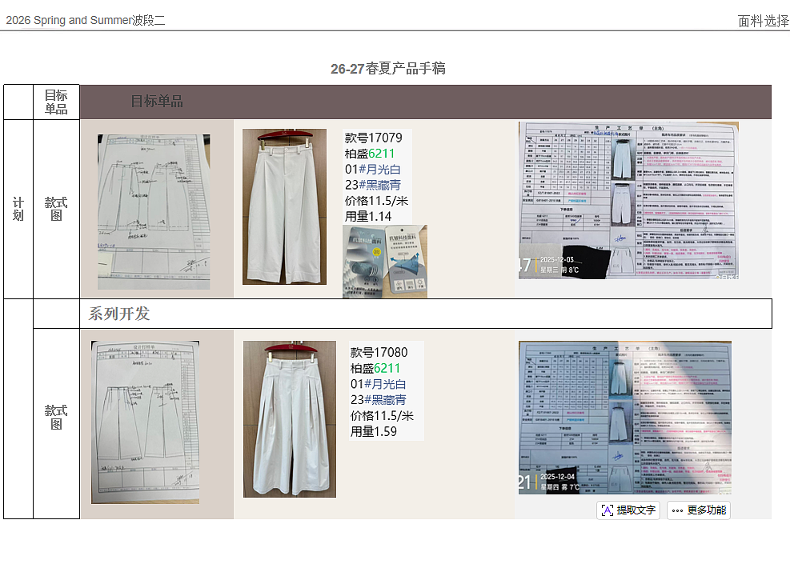Click the 提取文字 extract text button
Image resolution: width=790 pixels, height=568 pixels.
628,510
